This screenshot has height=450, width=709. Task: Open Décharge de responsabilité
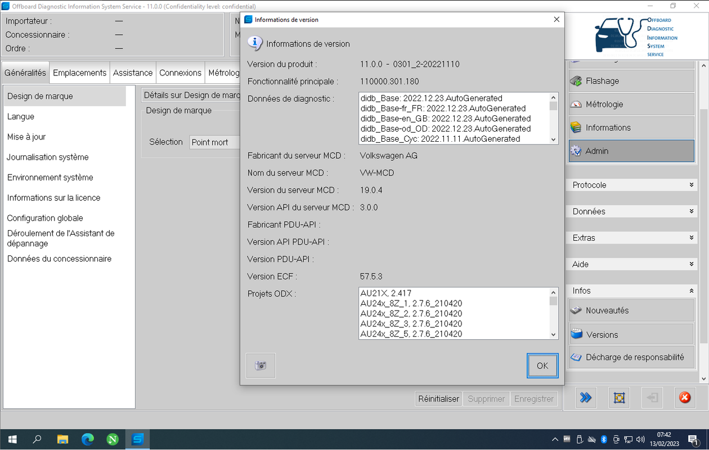coord(631,357)
